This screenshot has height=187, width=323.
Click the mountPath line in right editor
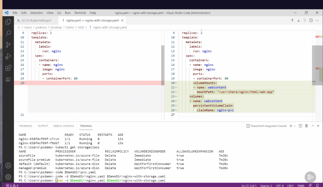click(235, 92)
